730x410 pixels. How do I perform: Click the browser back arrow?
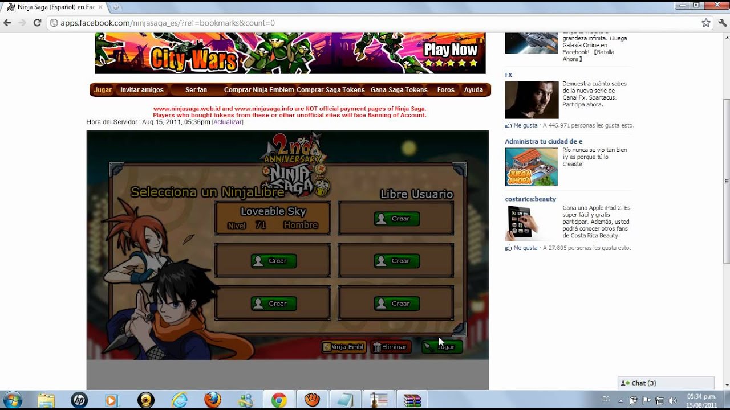[7, 23]
